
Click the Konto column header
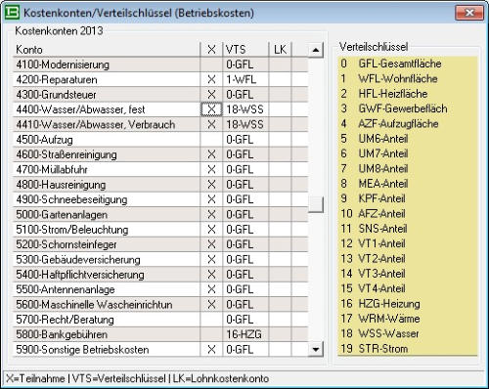(x=107, y=50)
